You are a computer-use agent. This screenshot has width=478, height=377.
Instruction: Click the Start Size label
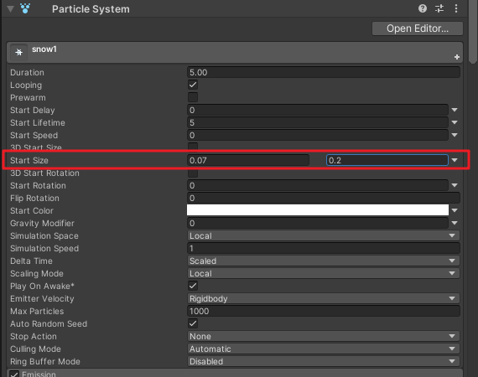(x=29, y=160)
